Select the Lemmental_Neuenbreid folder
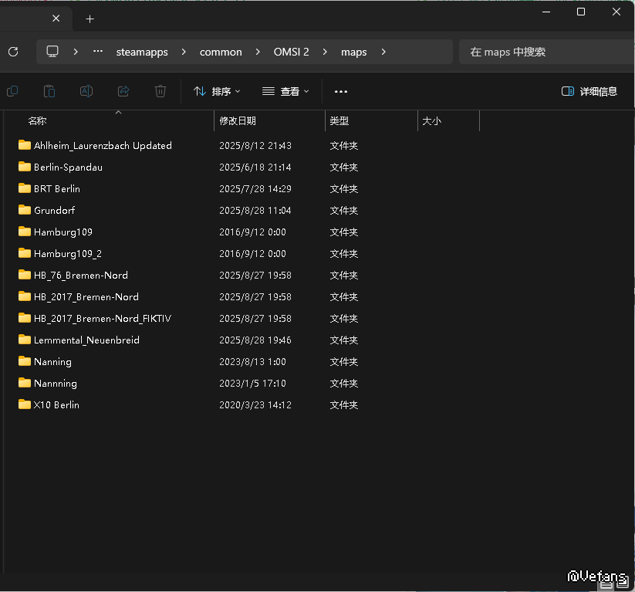The width and height of the screenshot is (635, 592). [x=86, y=340]
